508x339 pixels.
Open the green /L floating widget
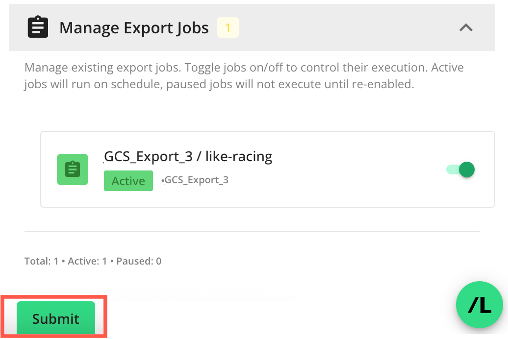[x=479, y=306]
